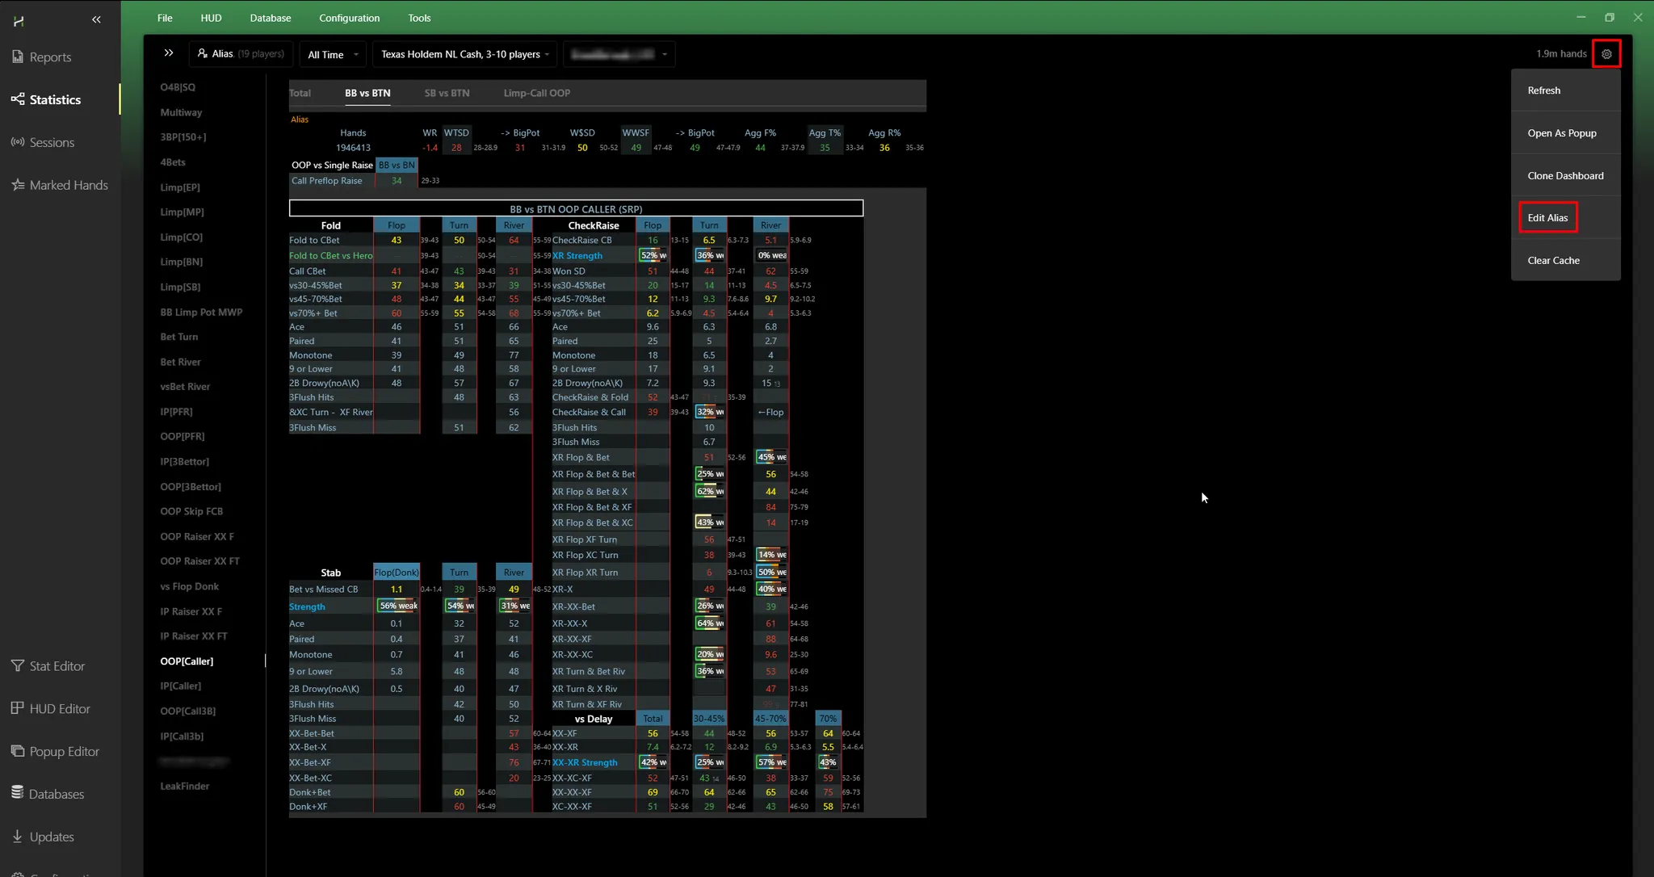Image resolution: width=1654 pixels, height=877 pixels.
Task: Open the Databases icon
Action: tap(18, 793)
